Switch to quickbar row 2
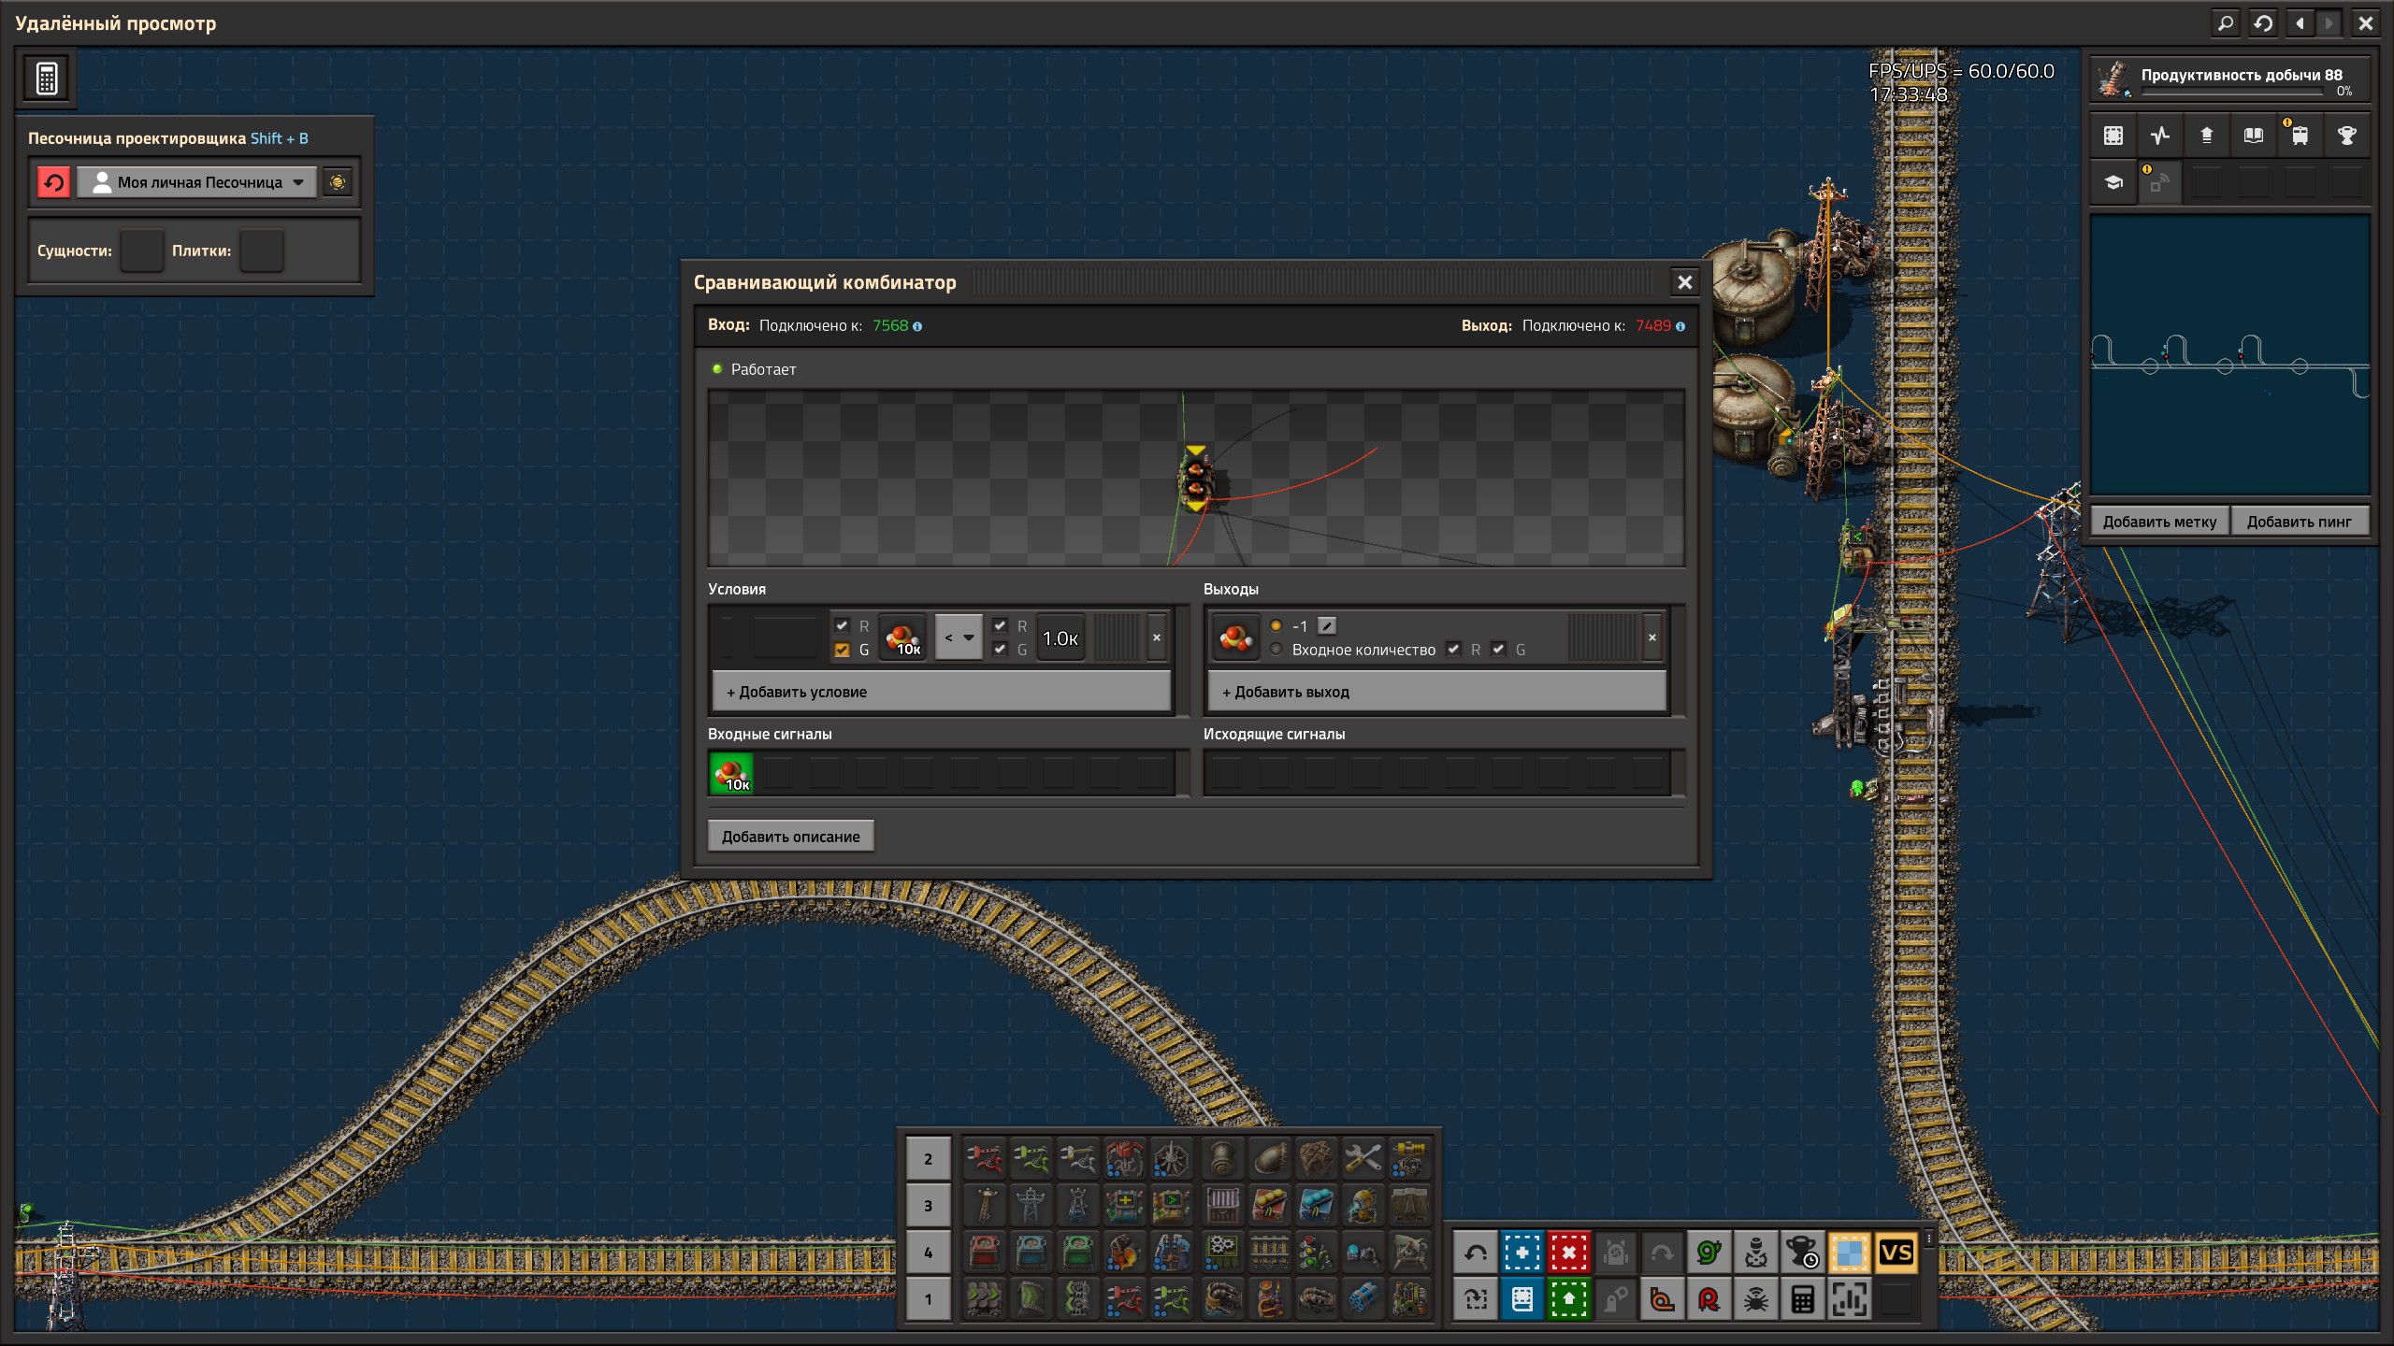The height and width of the screenshot is (1346, 2394). click(928, 1158)
